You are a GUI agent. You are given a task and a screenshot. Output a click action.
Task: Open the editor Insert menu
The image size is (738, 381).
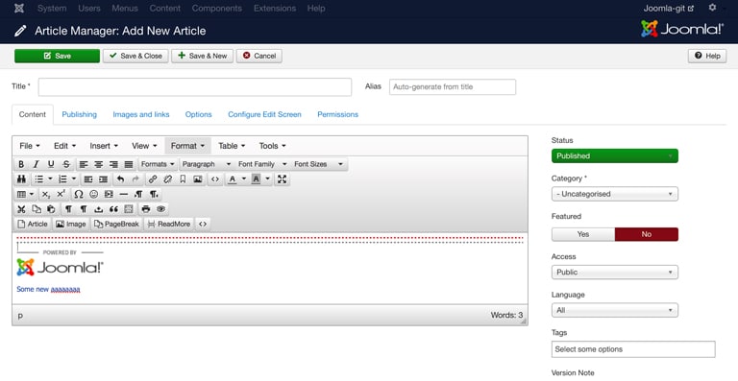pyautogui.click(x=104, y=146)
